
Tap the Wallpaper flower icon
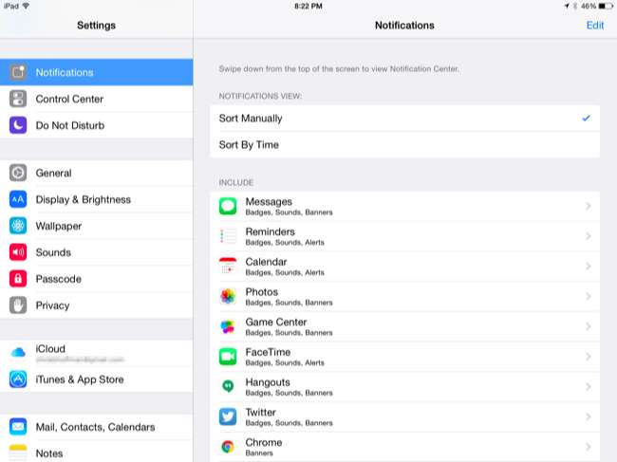(18, 226)
